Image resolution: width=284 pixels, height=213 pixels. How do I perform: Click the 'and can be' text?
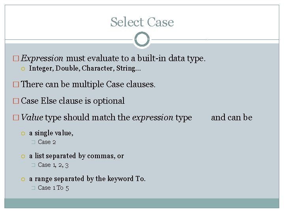(x=232, y=117)
